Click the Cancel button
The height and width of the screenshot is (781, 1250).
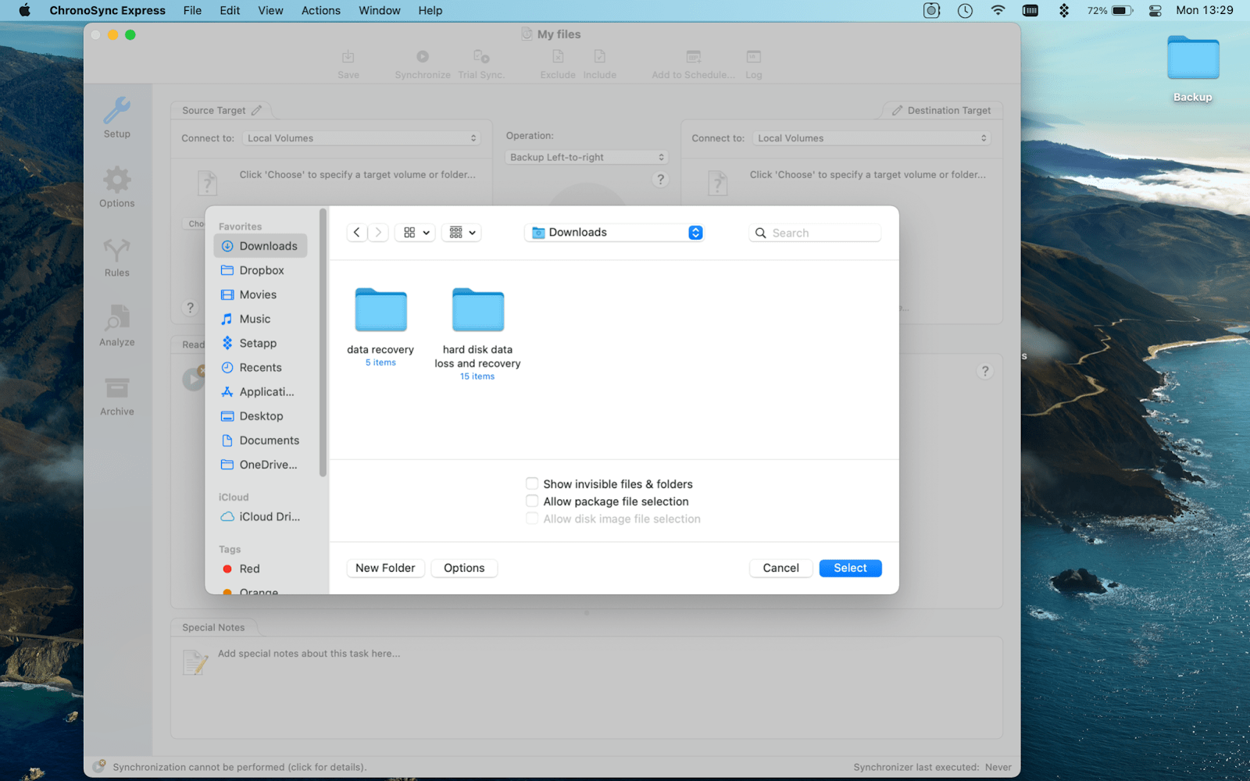coord(781,568)
